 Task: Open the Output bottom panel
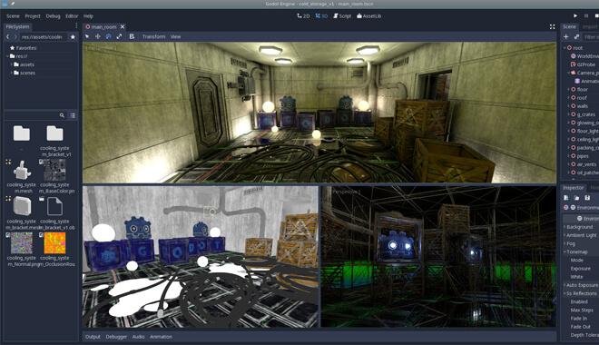click(x=93, y=337)
